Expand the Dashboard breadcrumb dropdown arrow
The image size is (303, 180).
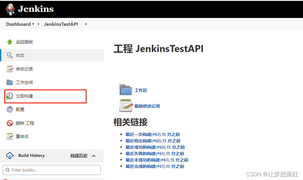pyautogui.click(x=33, y=24)
